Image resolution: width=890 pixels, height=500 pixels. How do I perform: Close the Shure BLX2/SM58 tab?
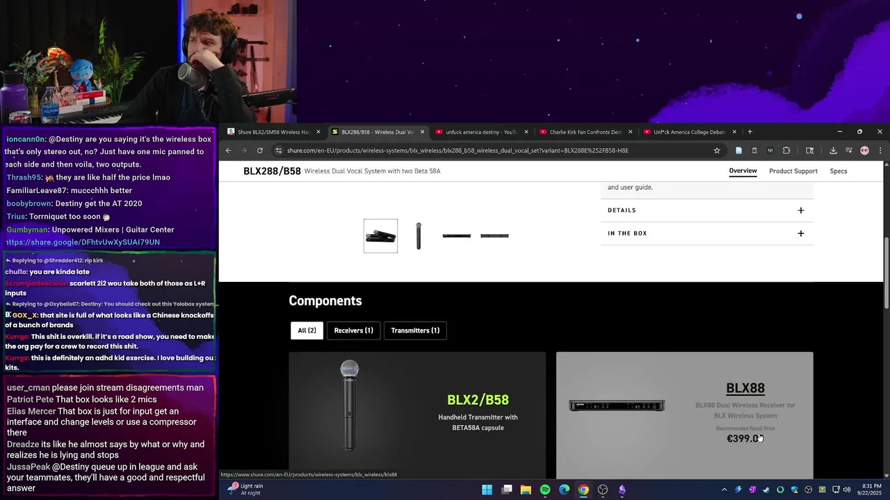pos(318,132)
